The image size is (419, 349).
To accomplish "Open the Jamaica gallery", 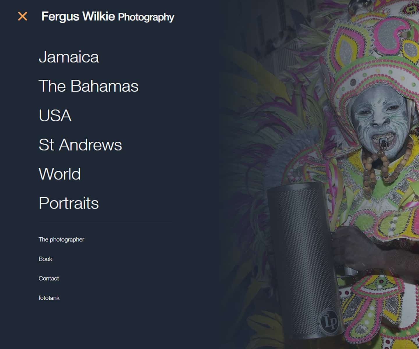I will tap(69, 57).
